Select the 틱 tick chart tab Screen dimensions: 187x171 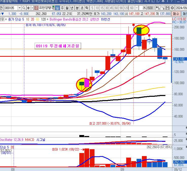pyautogui.click(x=87, y=8)
